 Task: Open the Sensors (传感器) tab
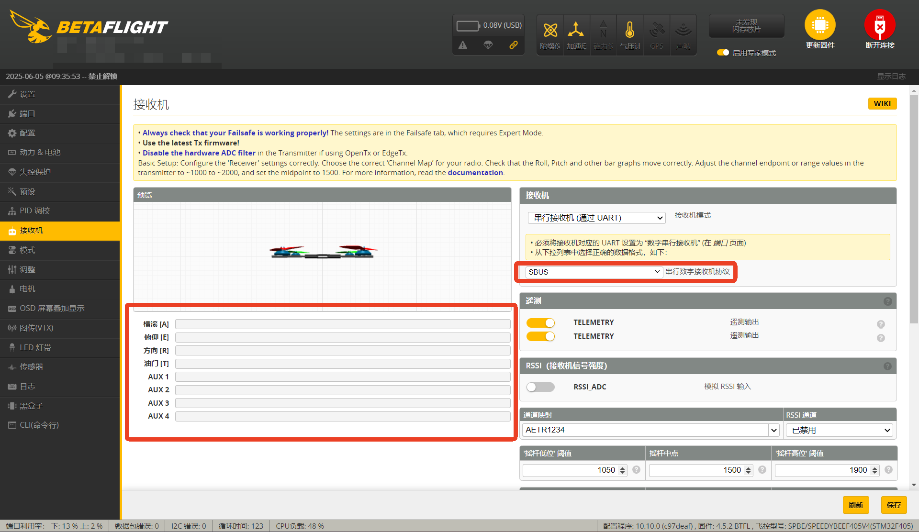[x=60, y=367]
